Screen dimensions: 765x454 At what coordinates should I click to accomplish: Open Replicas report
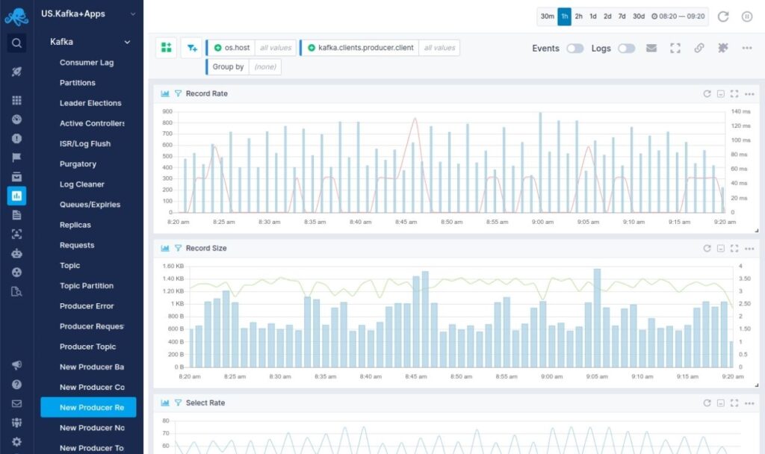click(75, 225)
